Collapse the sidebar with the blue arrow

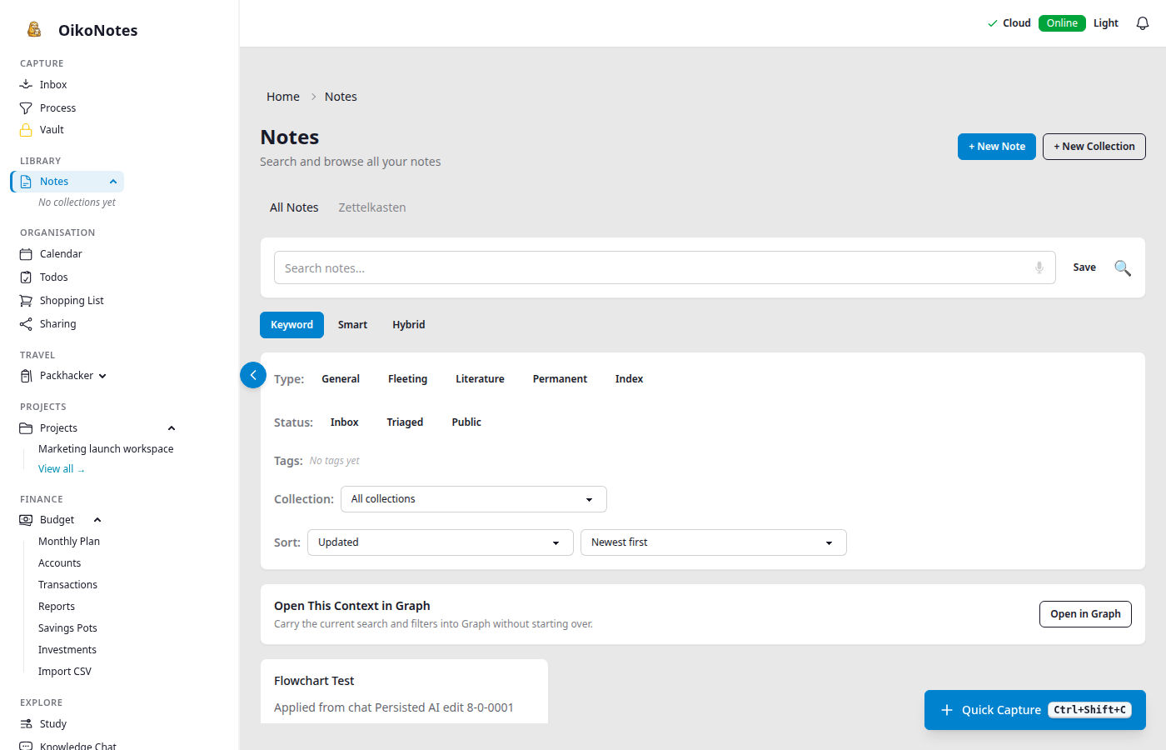tap(253, 375)
